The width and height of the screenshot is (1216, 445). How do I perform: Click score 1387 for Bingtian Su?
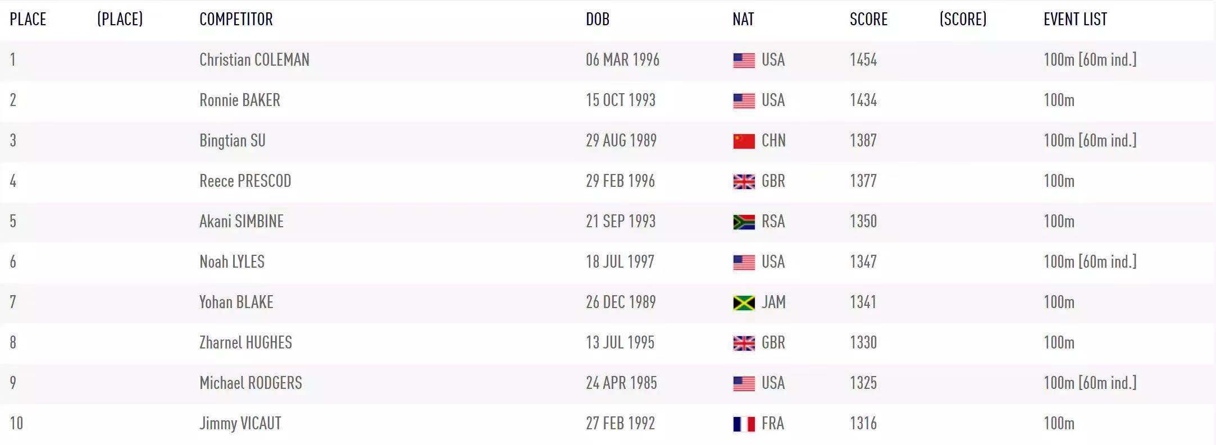(x=863, y=140)
